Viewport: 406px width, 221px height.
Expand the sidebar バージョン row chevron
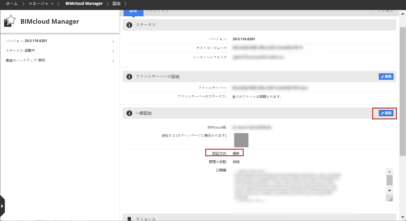click(113, 42)
